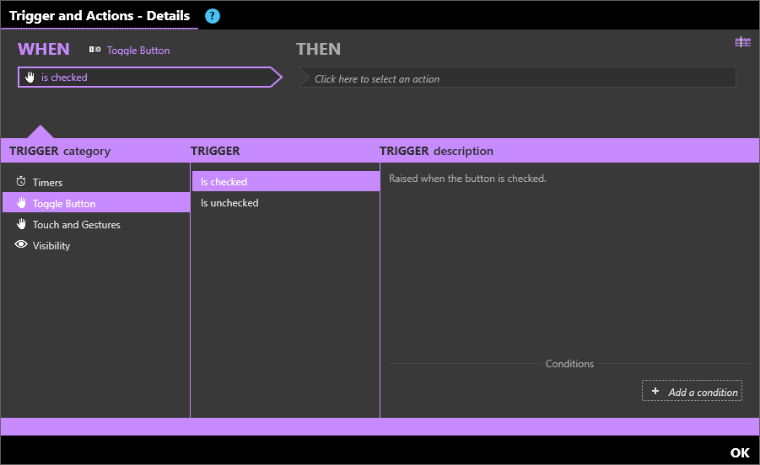Screen dimensions: 760x465
Task: Click the Toggle Button icon beside WHEN
Action: [x=95, y=50]
